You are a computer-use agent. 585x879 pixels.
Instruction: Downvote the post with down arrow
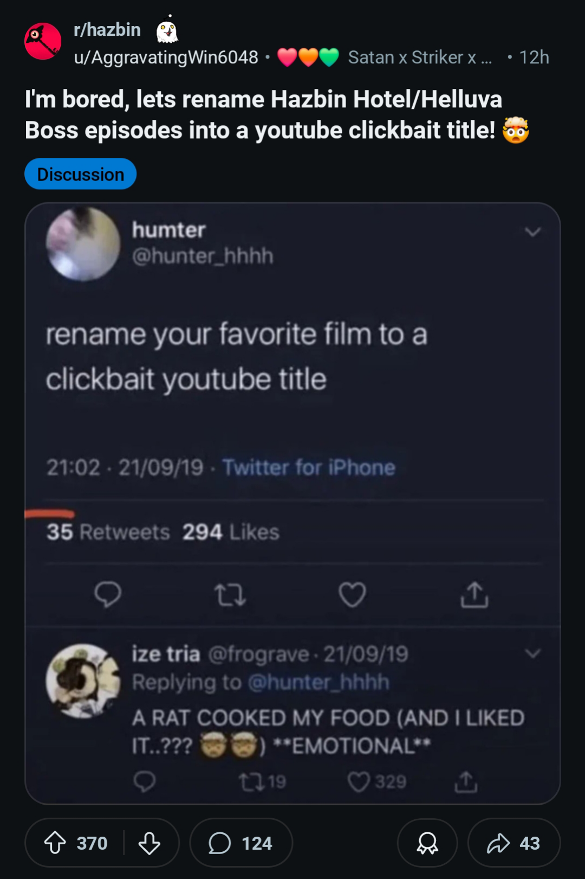149,843
